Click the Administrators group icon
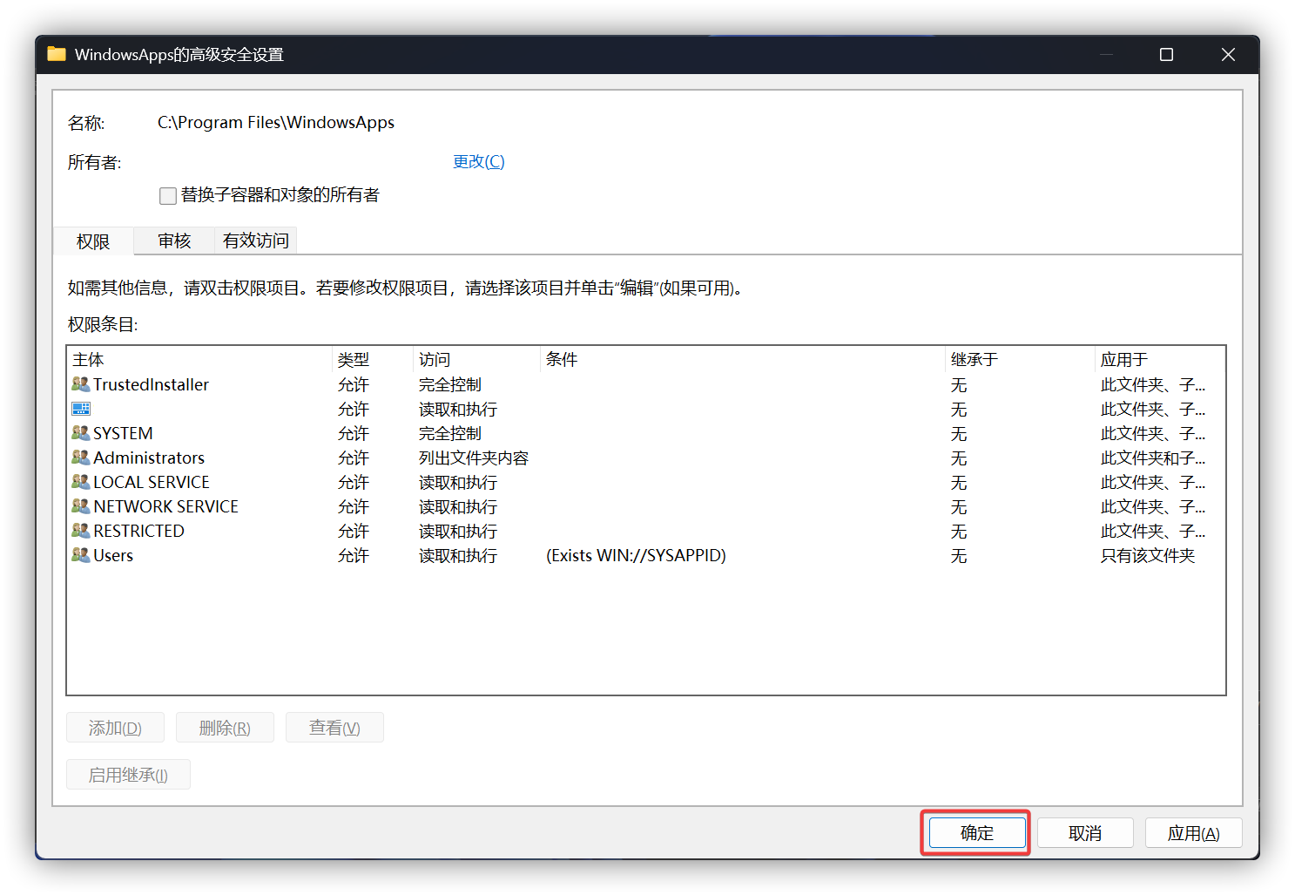 [x=81, y=458]
